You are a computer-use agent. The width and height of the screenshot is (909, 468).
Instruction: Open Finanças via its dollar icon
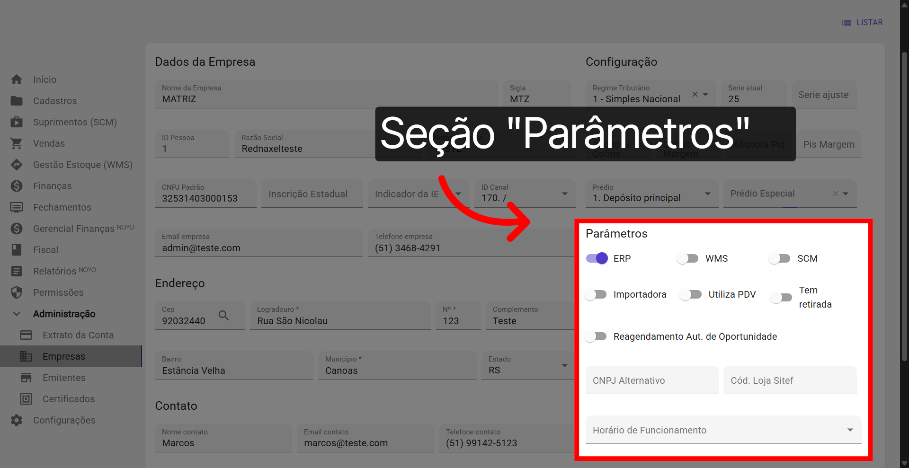[17, 185]
